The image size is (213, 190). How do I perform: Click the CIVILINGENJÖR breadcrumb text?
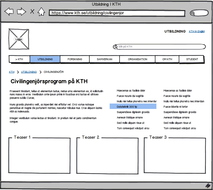pos(53,72)
